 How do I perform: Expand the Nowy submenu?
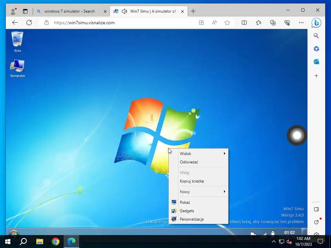point(199,192)
